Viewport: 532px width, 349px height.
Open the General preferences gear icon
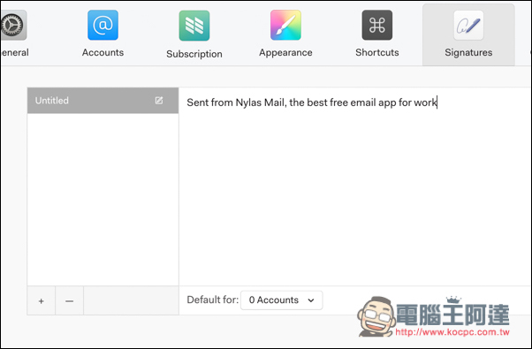[x=13, y=25]
